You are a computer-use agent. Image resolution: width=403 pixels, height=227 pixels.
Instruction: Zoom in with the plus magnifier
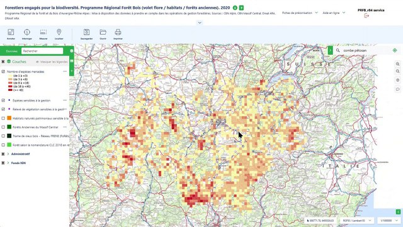(397, 64)
